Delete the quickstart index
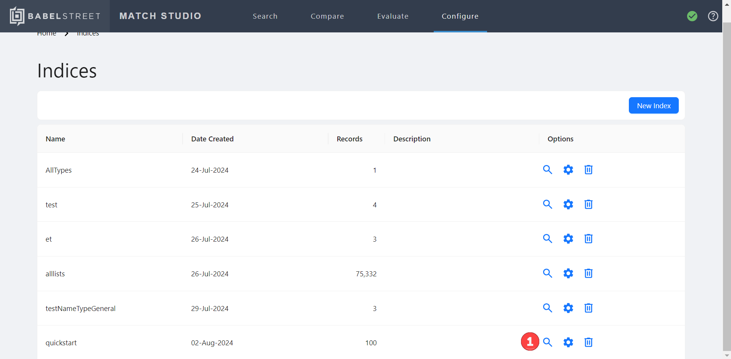 click(588, 342)
